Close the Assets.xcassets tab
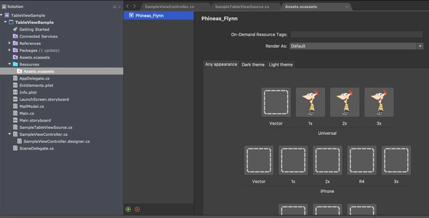 [x=347, y=7]
